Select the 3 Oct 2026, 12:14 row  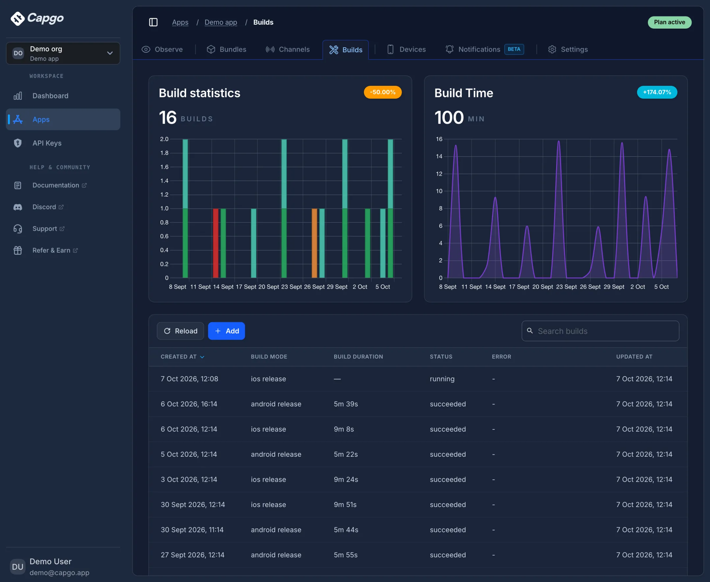[x=418, y=479]
